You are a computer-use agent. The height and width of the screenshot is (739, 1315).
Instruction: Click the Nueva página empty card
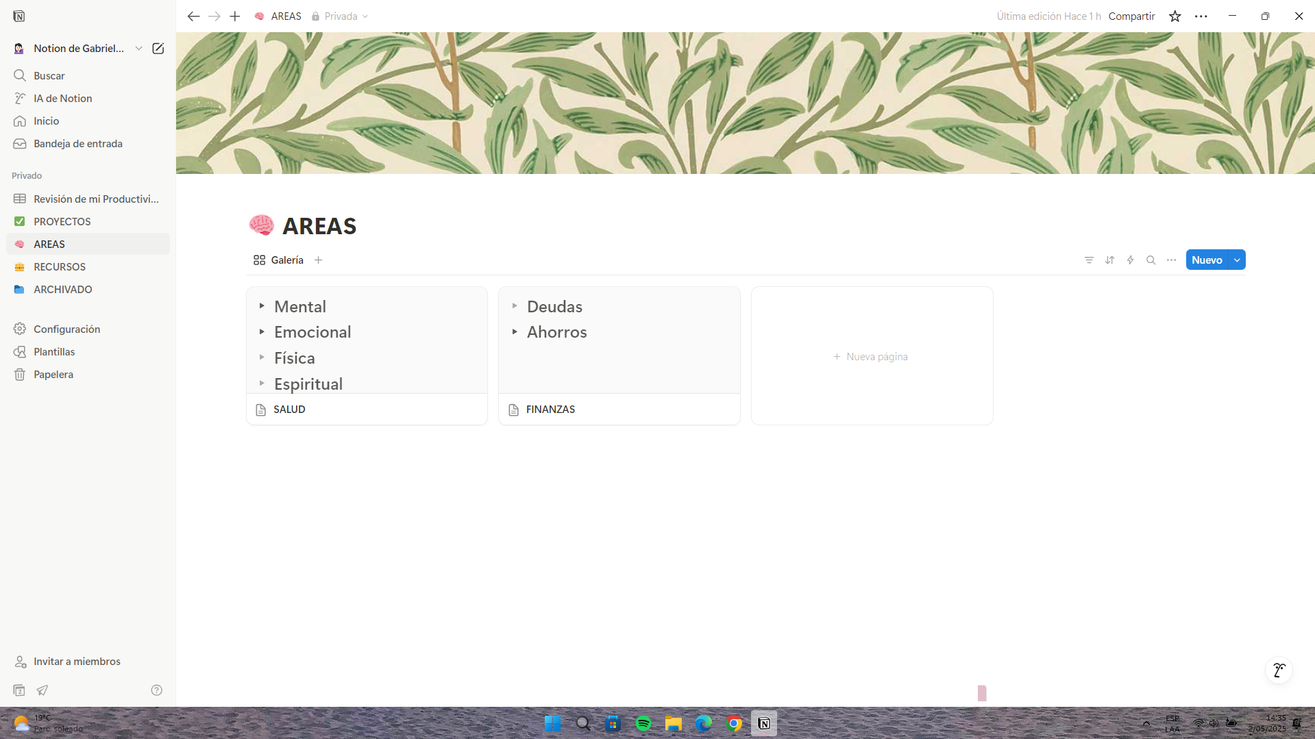pyautogui.click(x=871, y=357)
